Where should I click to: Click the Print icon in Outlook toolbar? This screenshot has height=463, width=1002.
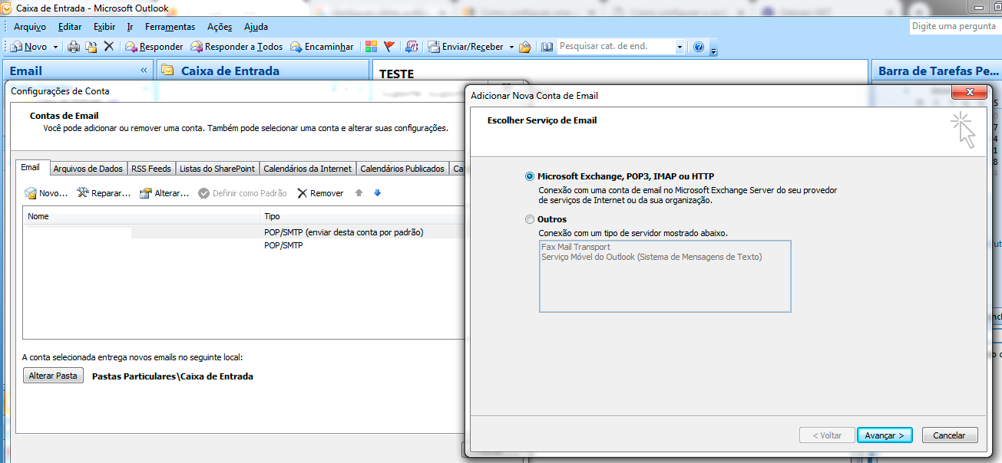[74, 47]
